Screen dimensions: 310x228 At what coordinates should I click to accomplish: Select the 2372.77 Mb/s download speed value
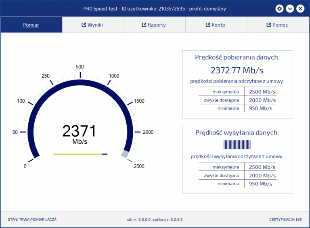237,70
